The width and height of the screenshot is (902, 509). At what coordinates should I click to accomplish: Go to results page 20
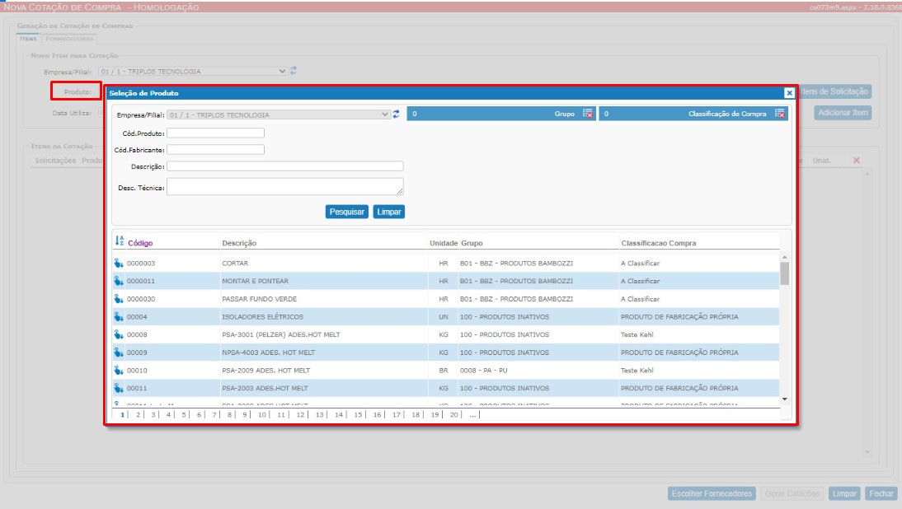tap(453, 414)
